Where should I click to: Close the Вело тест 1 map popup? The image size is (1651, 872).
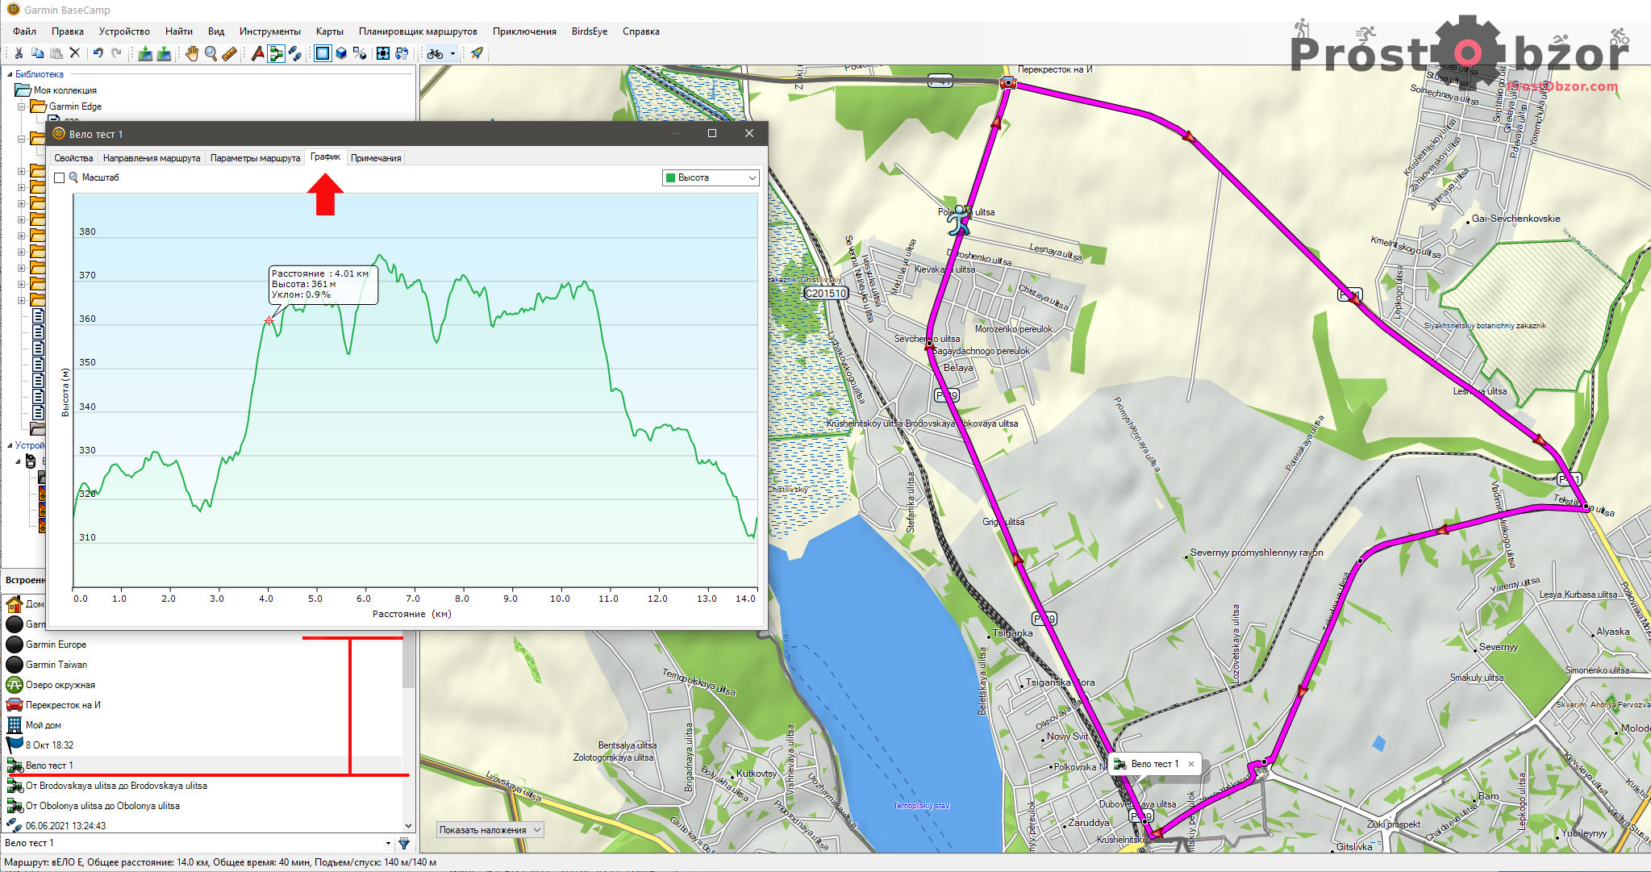[x=1191, y=764]
